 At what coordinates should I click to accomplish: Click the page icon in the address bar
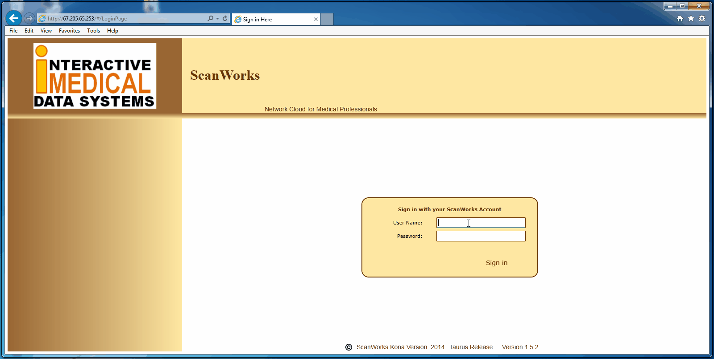click(x=42, y=19)
